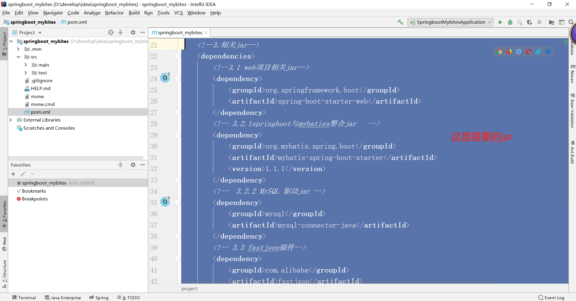Collapse the src folder
This screenshot has width=576, height=301.
(x=18, y=57)
